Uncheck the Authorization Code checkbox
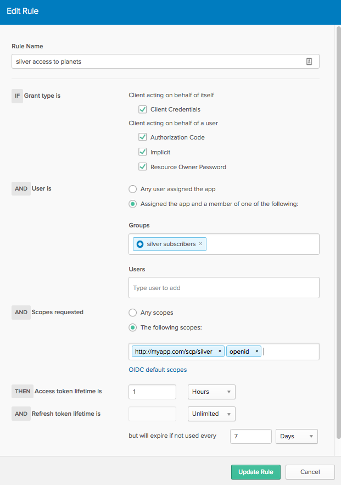 click(x=143, y=137)
